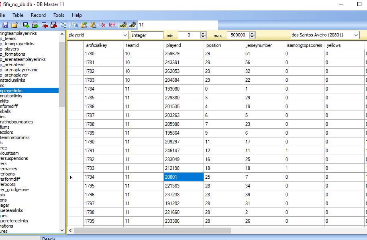Click playerid cell 233306

(183, 221)
